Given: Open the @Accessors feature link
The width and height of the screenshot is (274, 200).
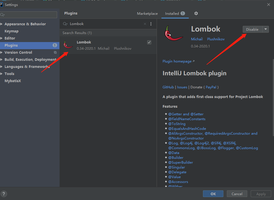Looking at the screenshot, I should [178, 182].
